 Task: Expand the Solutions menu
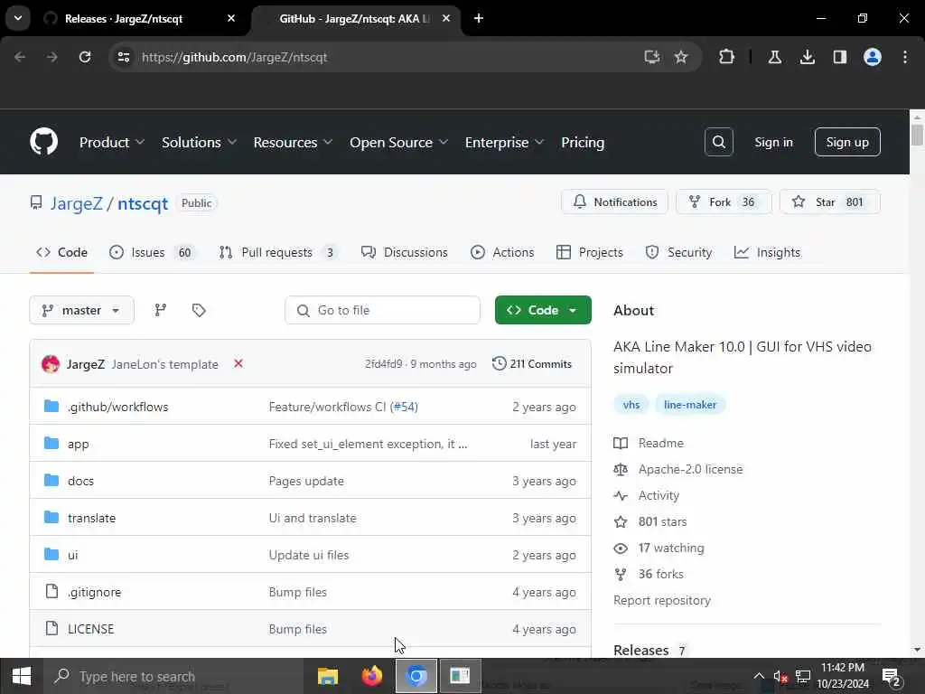pyautogui.click(x=199, y=142)
